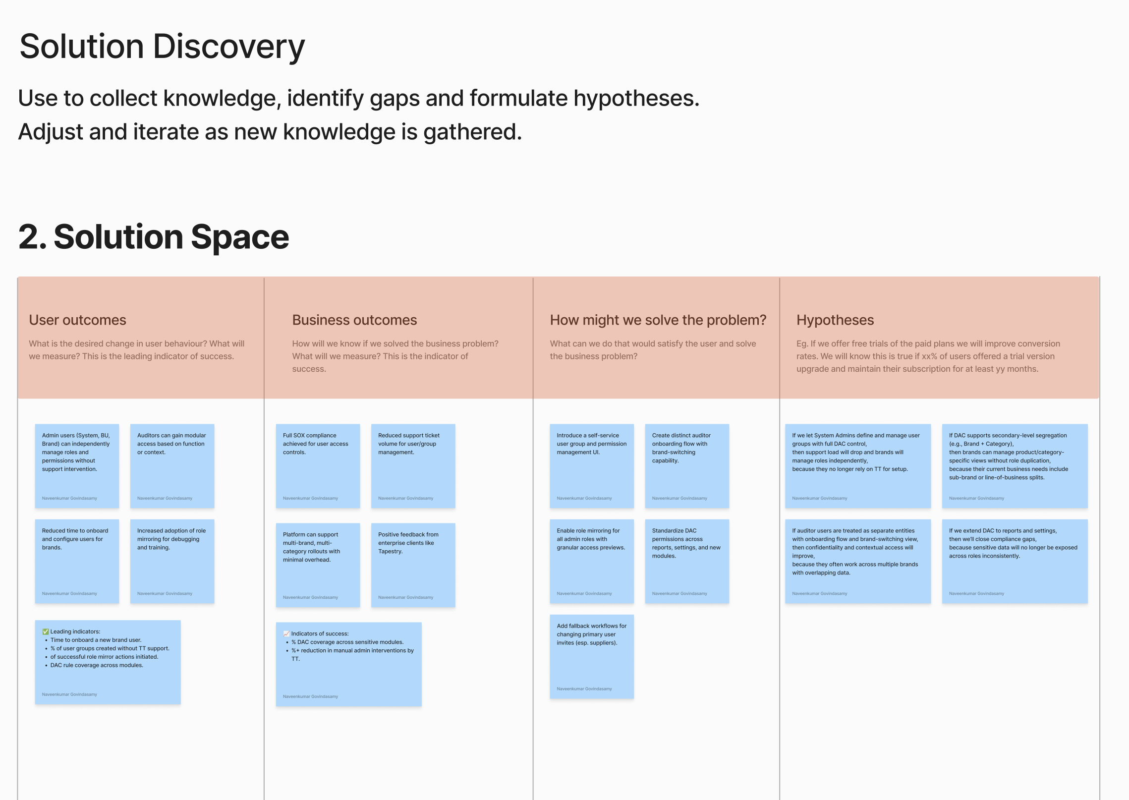The height and width of the screenshot is (800, 1129).
Task: Click the chart icon on Indicators of success note
Action: pyautogui.click(x=286, y=633)
